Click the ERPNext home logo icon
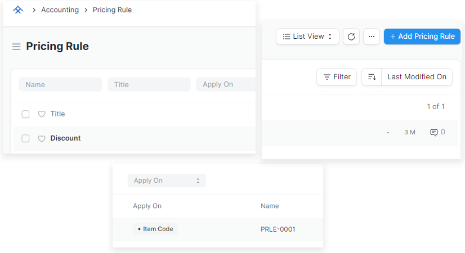The image size is (465, 253). click(x=18, y=10)
